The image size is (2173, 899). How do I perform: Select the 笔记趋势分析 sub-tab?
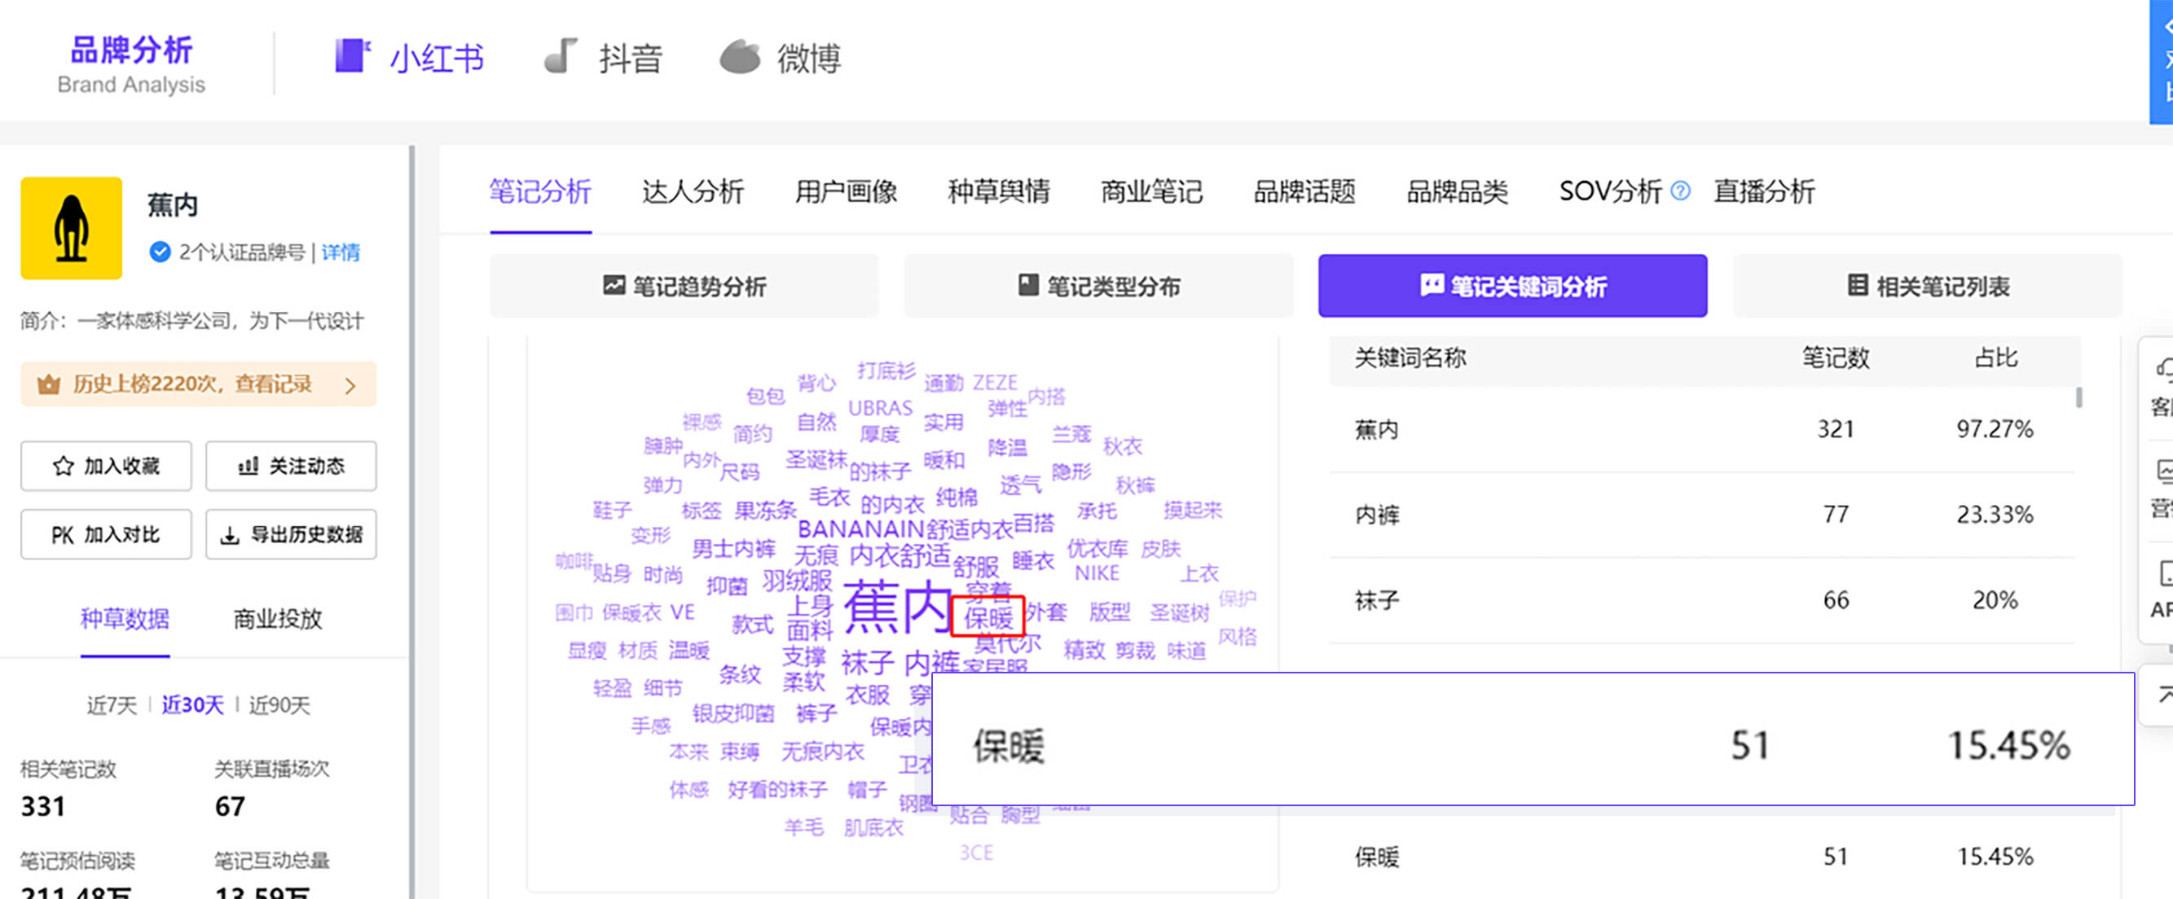pyautogui.click(x=684, y=286)
